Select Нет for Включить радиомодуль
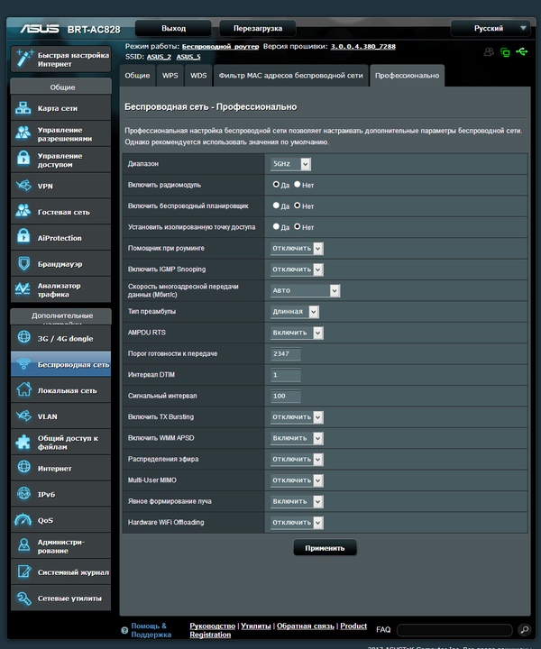 298,185
